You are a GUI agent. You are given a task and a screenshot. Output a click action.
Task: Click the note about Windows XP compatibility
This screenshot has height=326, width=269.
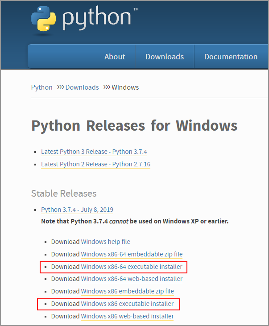pyautogui.click(x=135, y=221)
